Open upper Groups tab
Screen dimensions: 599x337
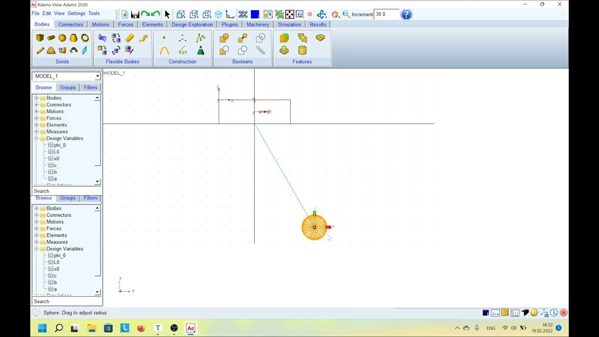[67, 88]
